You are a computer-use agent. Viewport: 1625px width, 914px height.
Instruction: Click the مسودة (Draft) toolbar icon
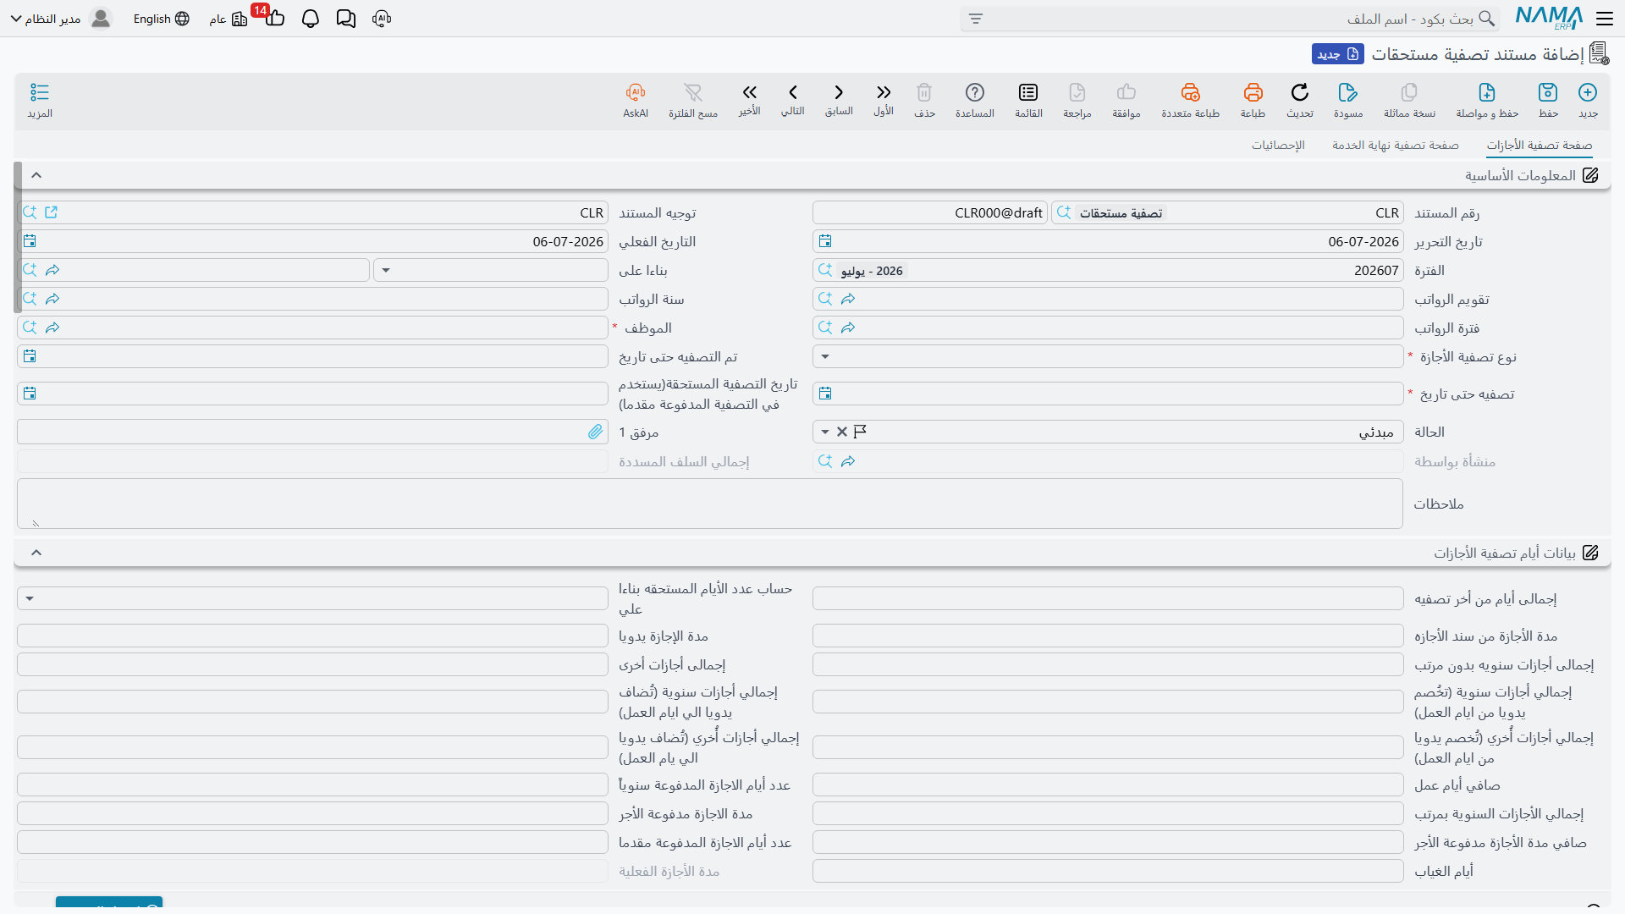click(x=1348, y=92)
